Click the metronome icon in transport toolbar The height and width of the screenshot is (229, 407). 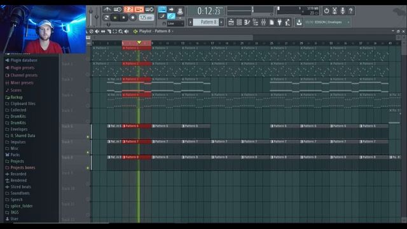tap(107, 10)
